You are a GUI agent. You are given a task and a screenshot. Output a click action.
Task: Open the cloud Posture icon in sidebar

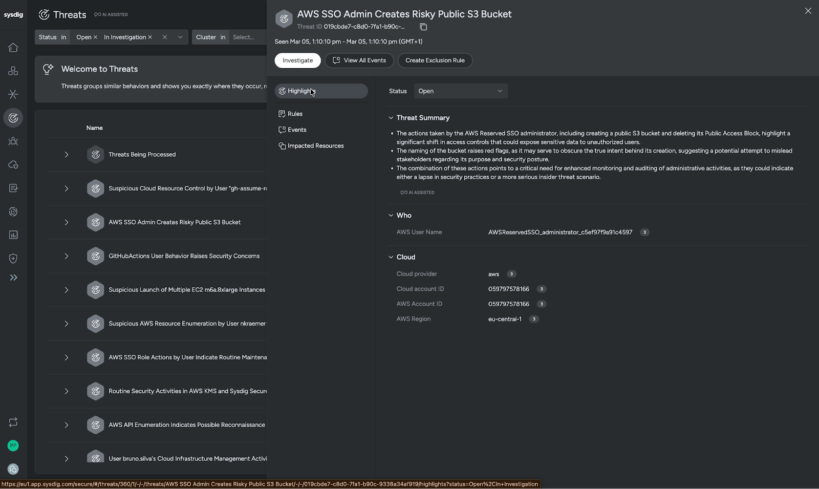tap(13, 165)
